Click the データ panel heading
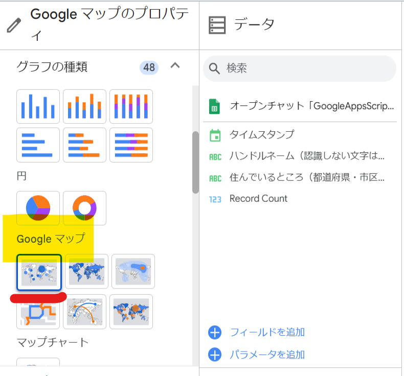404x376 pixels. (x=254, y=25)
